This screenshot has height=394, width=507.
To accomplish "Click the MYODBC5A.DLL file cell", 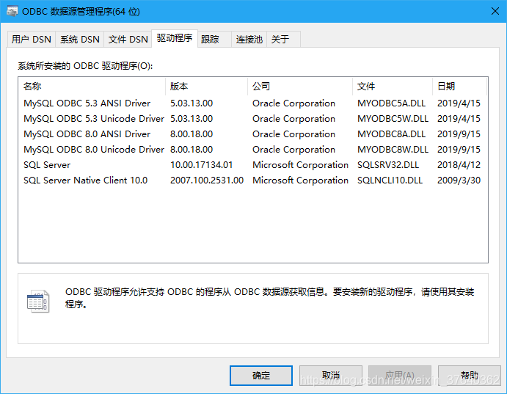I will pyautogui.click(x=391, y=103).
